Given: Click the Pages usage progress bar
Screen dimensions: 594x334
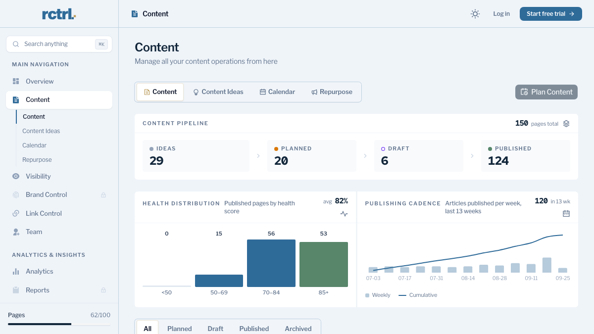Looking at the screenshot, I should pos(59,324).
